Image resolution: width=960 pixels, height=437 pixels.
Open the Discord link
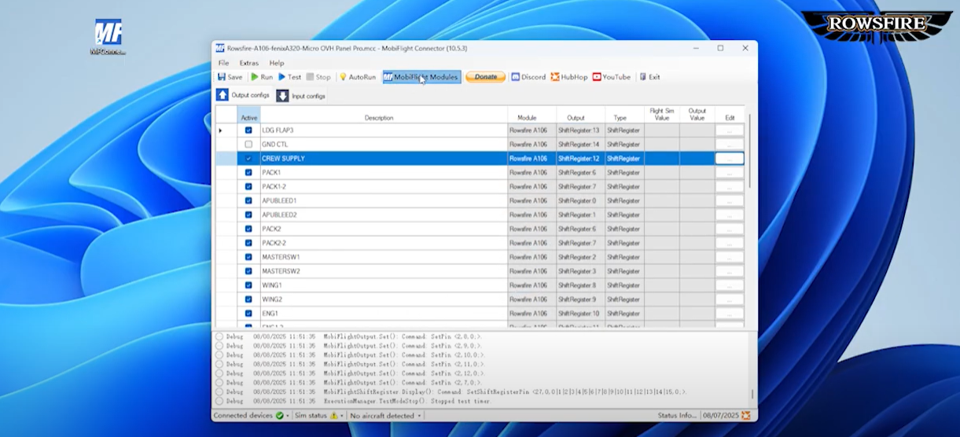pyautogui.click(x=528, y=77)
